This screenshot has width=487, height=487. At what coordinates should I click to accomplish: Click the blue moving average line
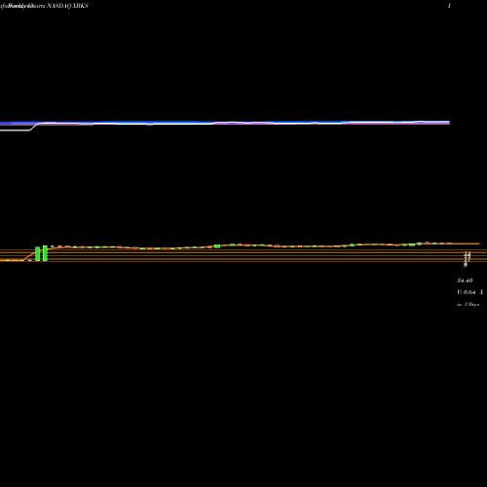point(225,123)
